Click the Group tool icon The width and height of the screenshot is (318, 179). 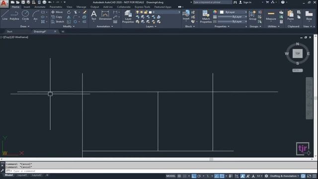[252, 15]
